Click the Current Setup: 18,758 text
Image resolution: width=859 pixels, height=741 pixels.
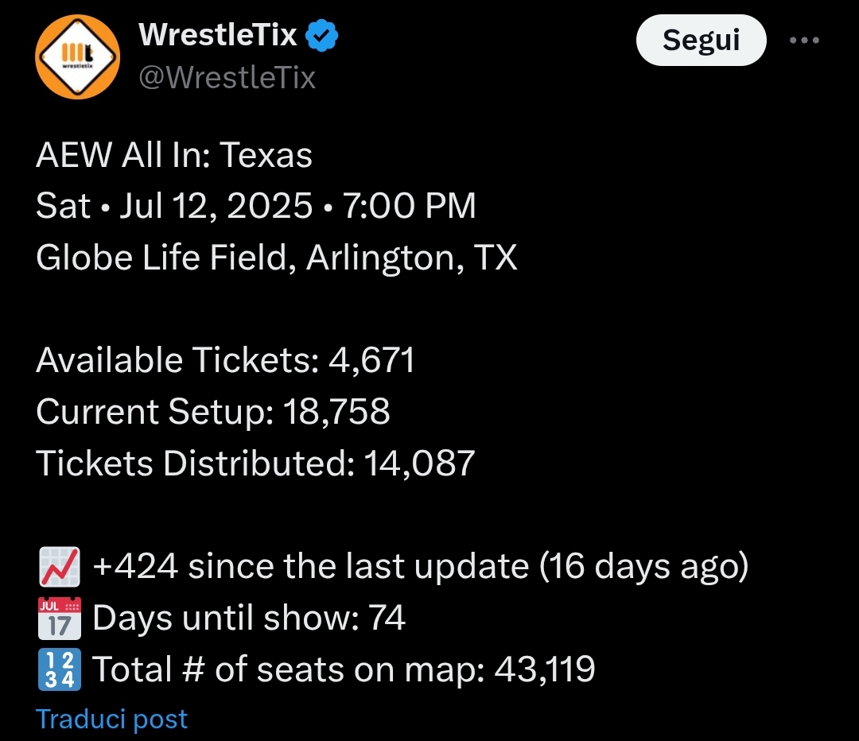(x=213, y=411)
